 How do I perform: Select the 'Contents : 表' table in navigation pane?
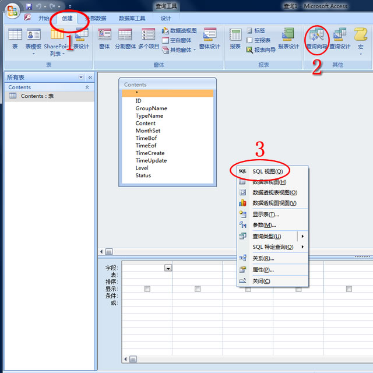click(37, 96)
